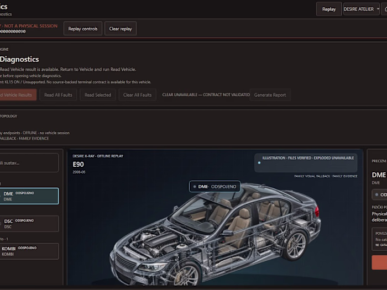
Task: Click the 'CLEAR UNAVAILABLE — CONTRACT NOT VALIDATED' notice
Action: [x=206, y=94]
